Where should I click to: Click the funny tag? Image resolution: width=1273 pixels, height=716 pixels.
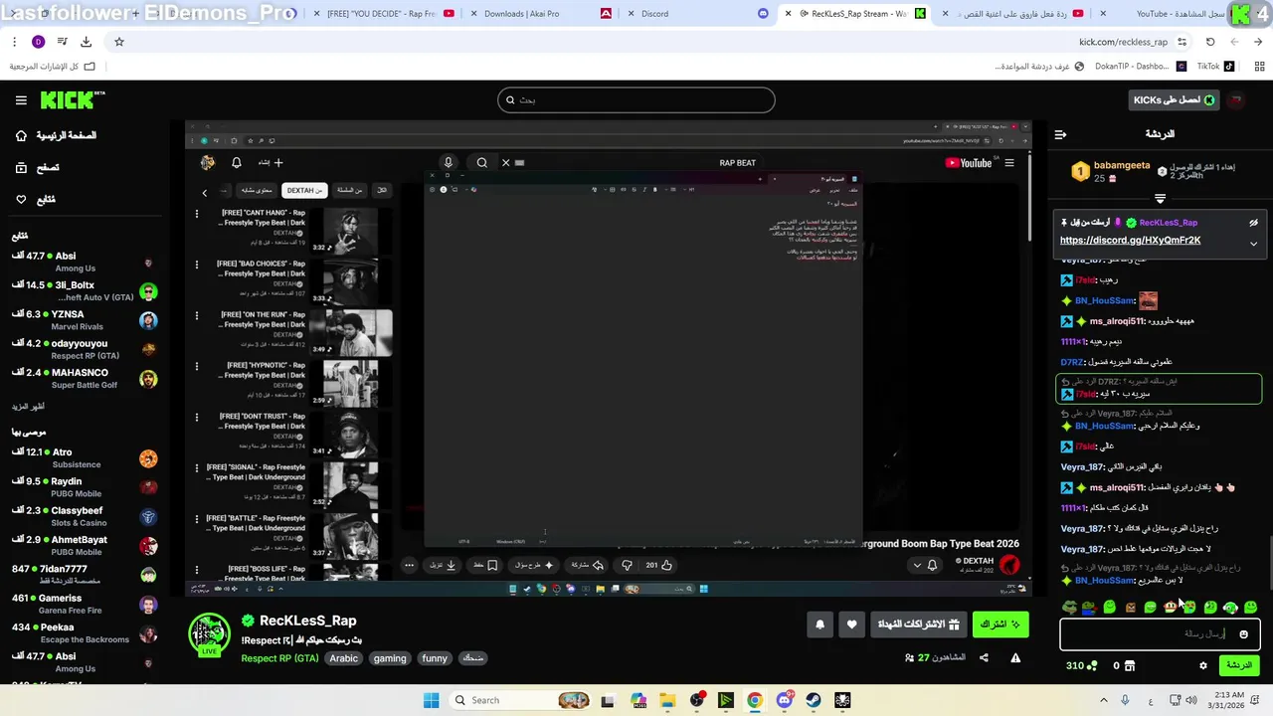(435, 658)
